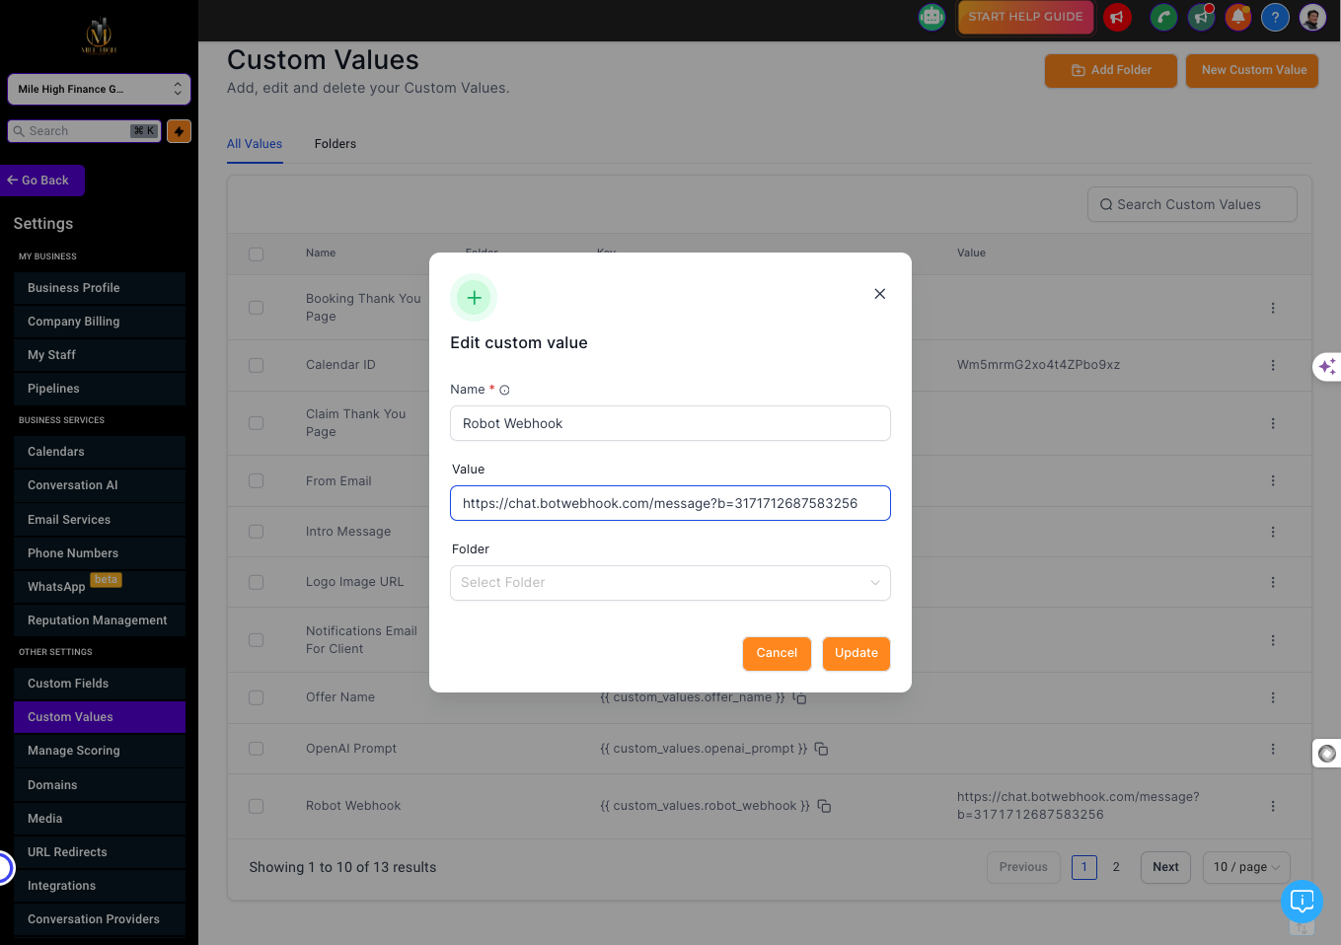Open the user profile avatar
Screen dimensions: 1341x945
tap(1312, 17)
